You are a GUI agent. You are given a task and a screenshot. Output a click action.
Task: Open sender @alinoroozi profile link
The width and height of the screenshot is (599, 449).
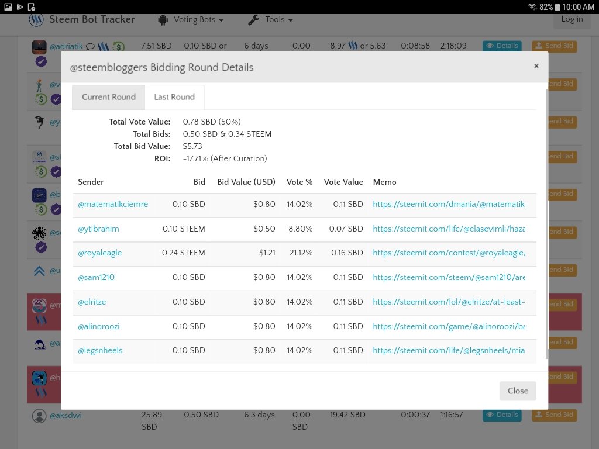click(x=98, y=326)
